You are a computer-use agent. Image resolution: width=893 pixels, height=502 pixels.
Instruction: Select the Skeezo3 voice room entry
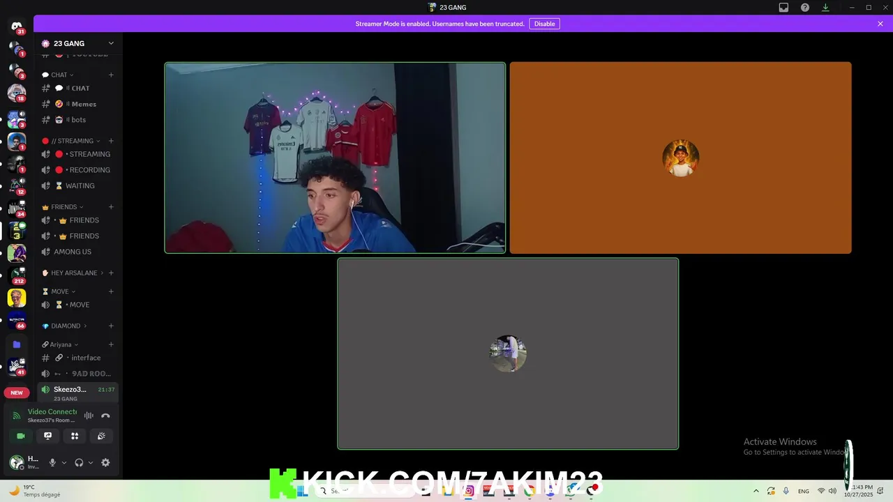click(77, 393)
